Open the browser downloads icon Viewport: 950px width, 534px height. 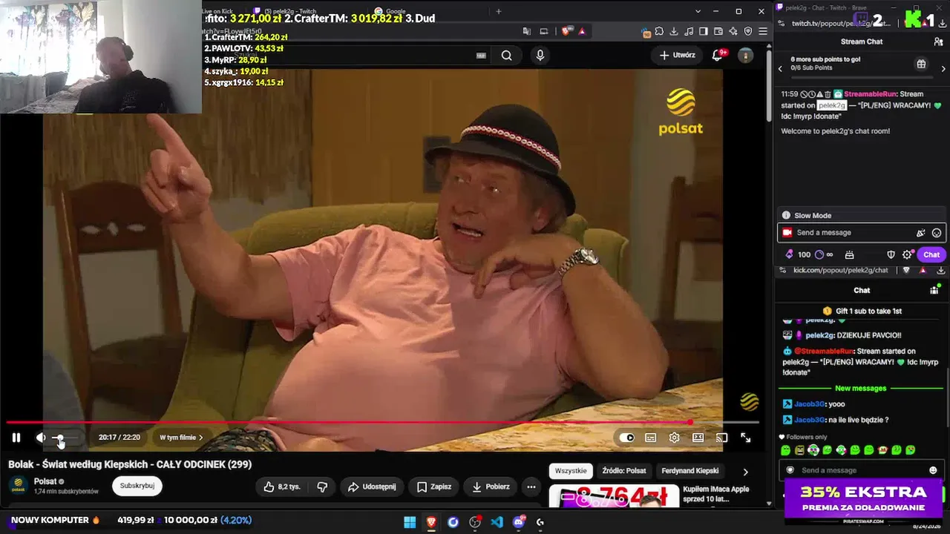click(x=674, y=31)
